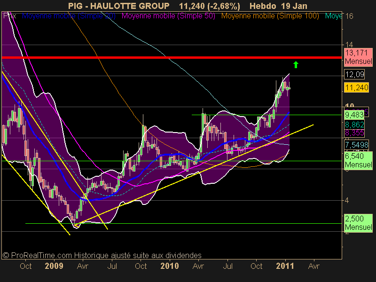The height and width of the screenshot is (282, 376).
Task: Click the '6,540 Mensuel' support price label
Action: point(359,160)
